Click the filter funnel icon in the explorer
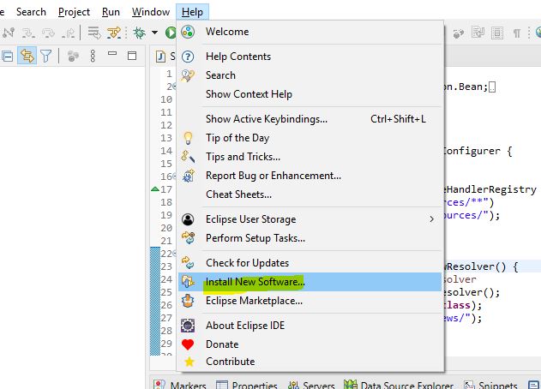The width and height of the screenshot is (541, 389). tap(45, 56)
